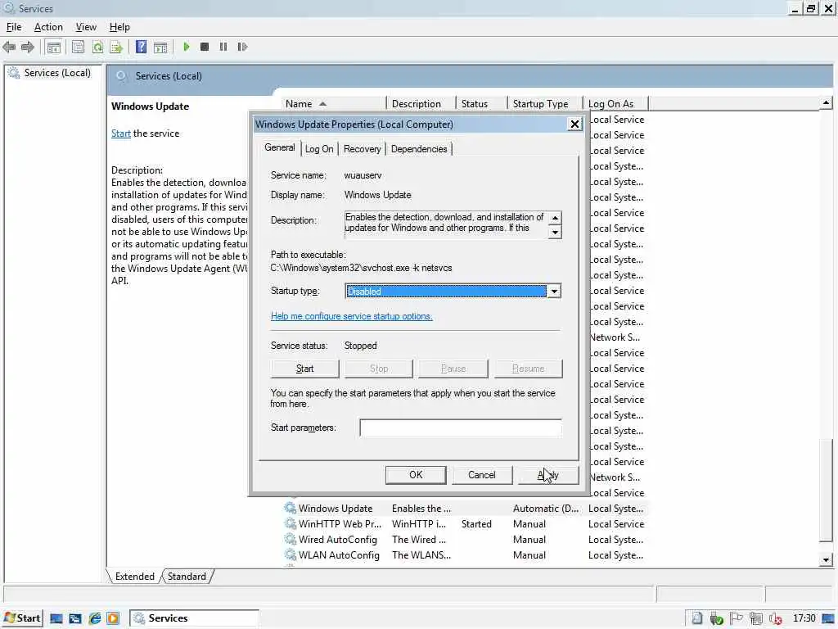Close the Windows Update Properties dialog
The image size is (838, 629).
coord(574,124)
